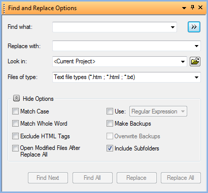Check the Exclude HTML Tags option
This screenshot has width=208, height=193.
point(15,136)
